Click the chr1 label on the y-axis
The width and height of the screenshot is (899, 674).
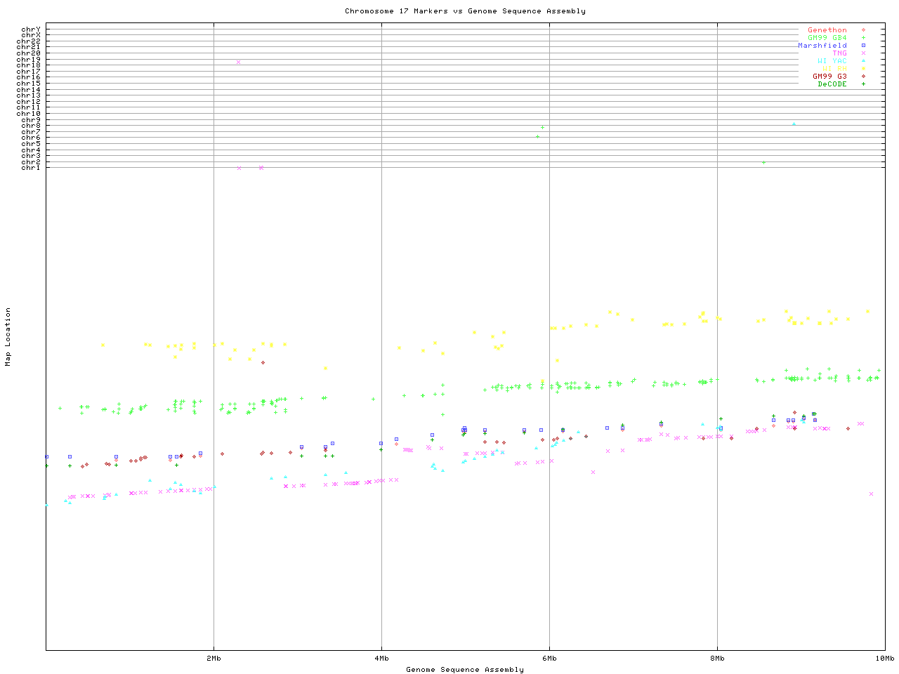31,168
